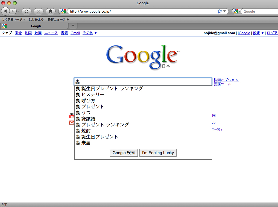
Task: Choose suggestion 妻 プレゼント ランキング
Action: tap(143, 125)
